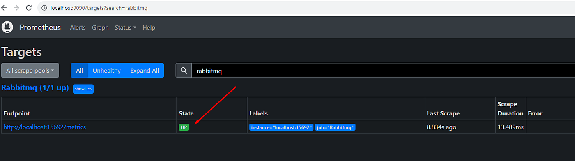This screenshot has width=575, height=161.
Task: Open the Help page
Action: coord(149,28)
